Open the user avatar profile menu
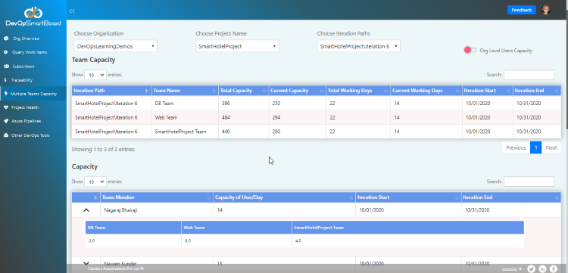 [x=545, y=10]
